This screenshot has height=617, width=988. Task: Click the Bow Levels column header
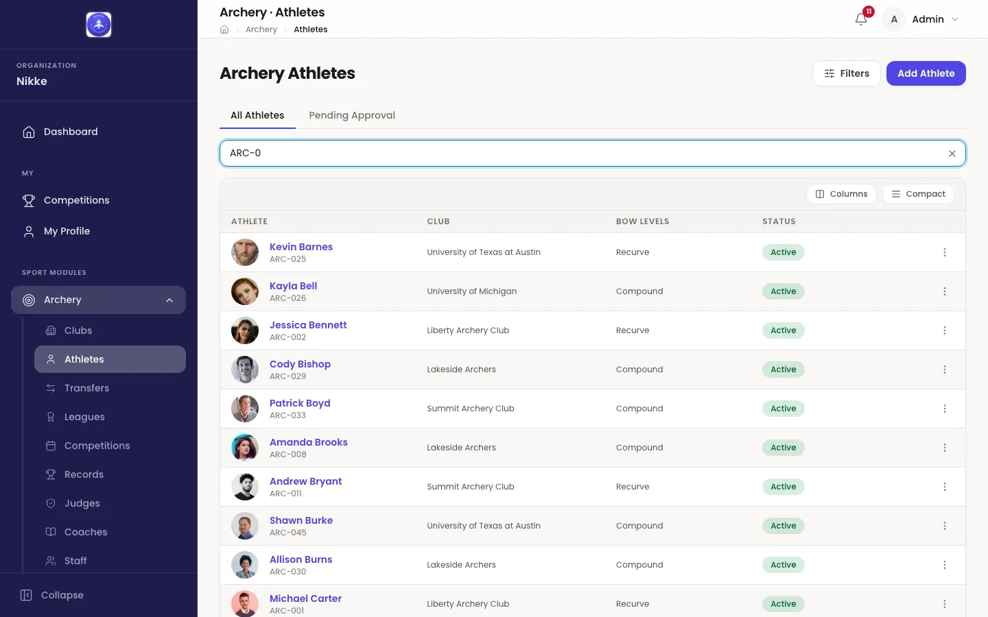tap(643, 221)
